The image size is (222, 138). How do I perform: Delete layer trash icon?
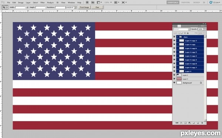click(202, 123)
